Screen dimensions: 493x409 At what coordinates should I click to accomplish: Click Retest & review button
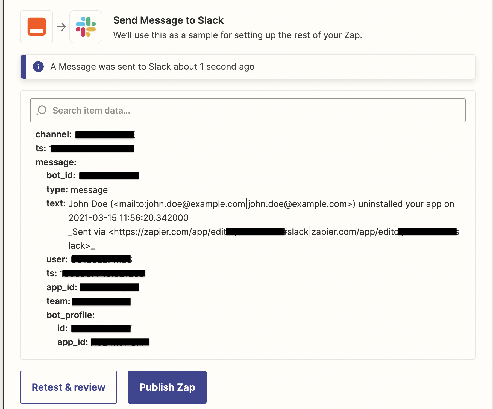69,387
